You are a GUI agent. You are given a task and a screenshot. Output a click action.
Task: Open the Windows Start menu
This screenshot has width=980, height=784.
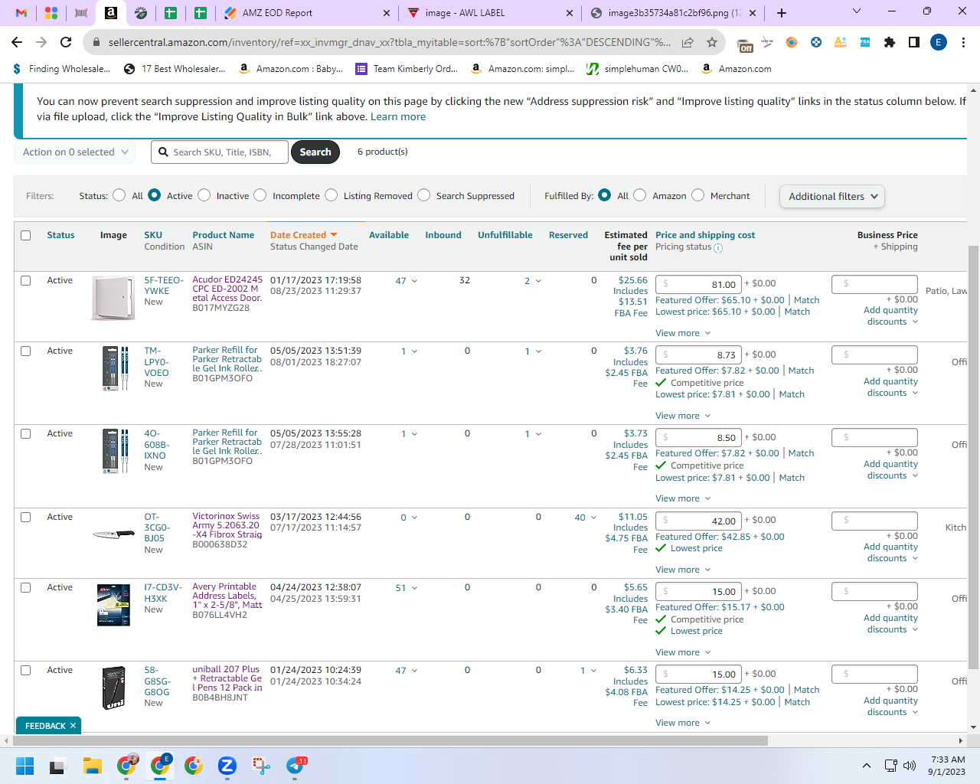click(24, 766)
